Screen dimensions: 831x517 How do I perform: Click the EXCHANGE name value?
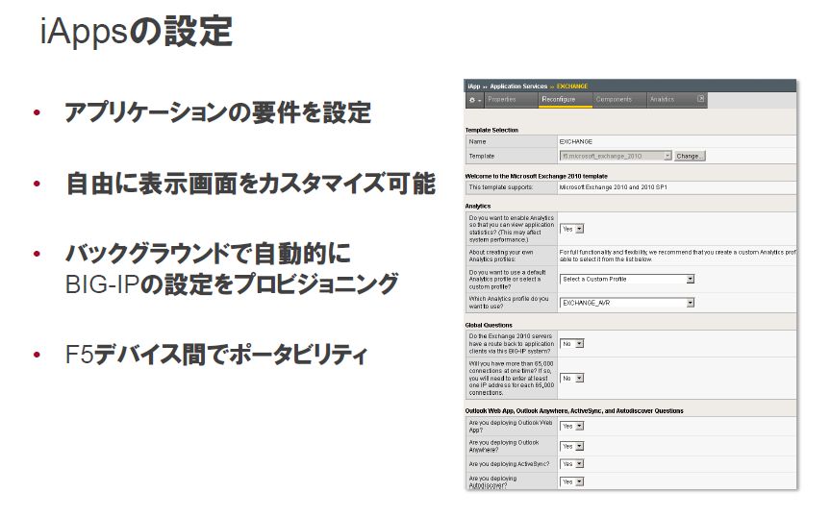coord(576,142)
